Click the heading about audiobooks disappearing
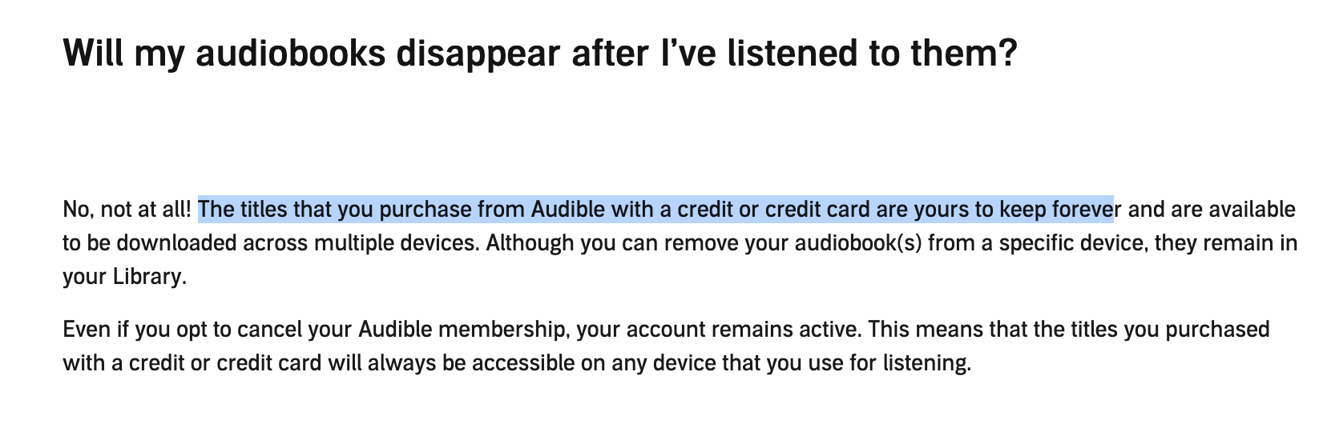 [x=540, y=54]
